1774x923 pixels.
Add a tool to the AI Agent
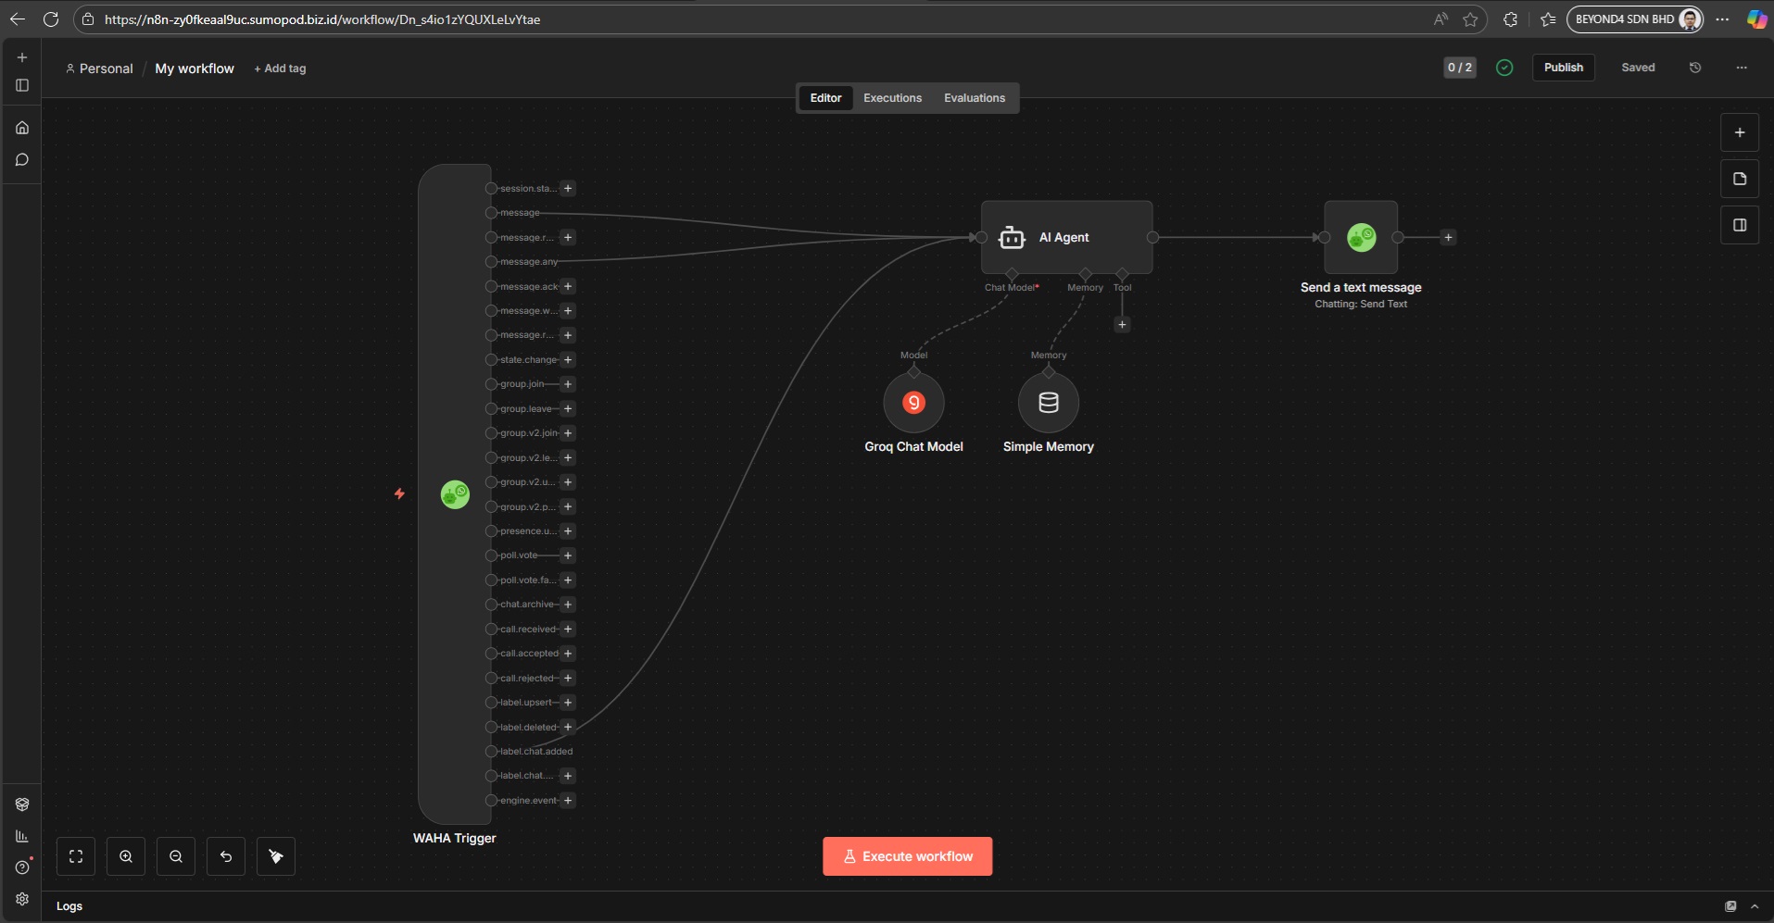(1122, 325)
